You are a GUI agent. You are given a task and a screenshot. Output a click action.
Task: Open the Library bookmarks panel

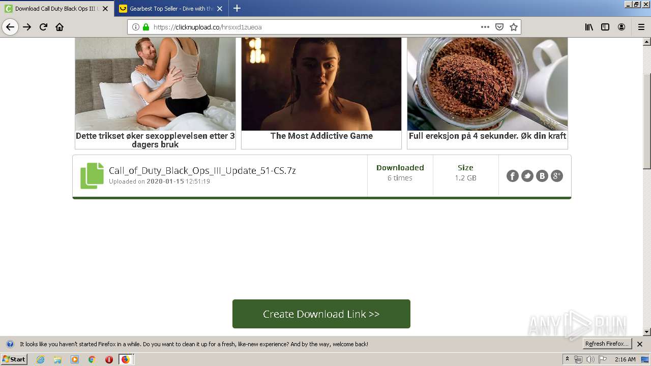pos(589,27)
